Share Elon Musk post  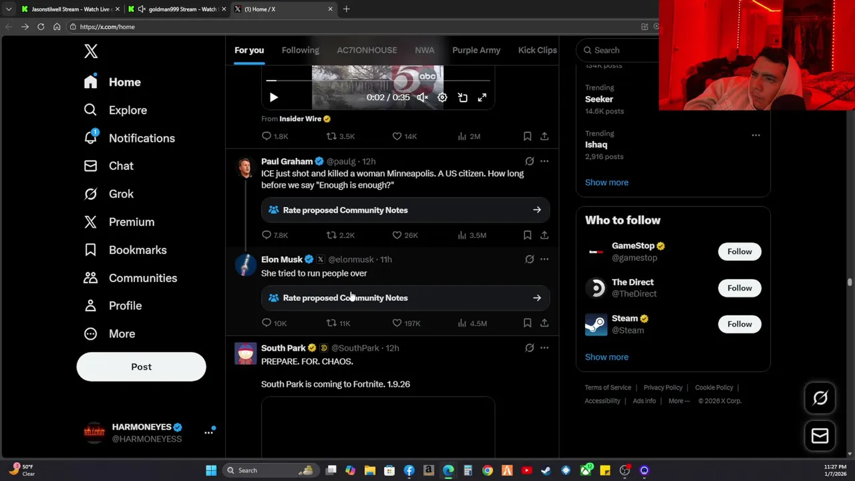pos(544,323)
